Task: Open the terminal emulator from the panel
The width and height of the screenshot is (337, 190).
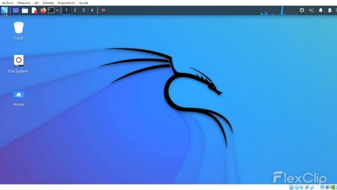Action: click(x=51, y=10)
